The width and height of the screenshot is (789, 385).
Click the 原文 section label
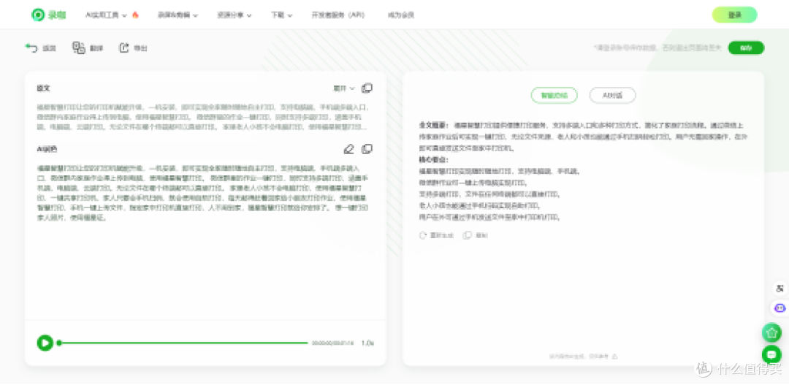(x=43, y=88)
